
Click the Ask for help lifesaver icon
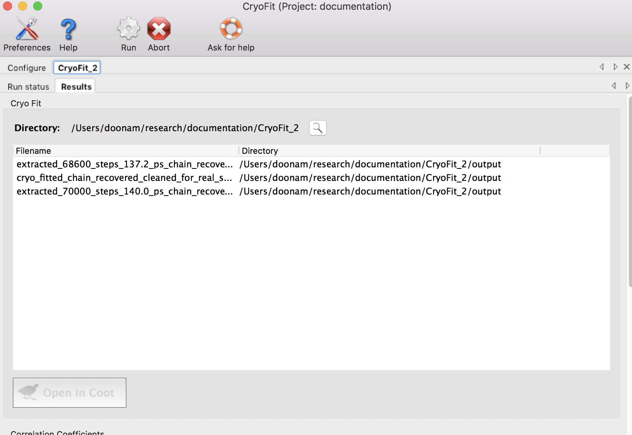coord(231,29)
